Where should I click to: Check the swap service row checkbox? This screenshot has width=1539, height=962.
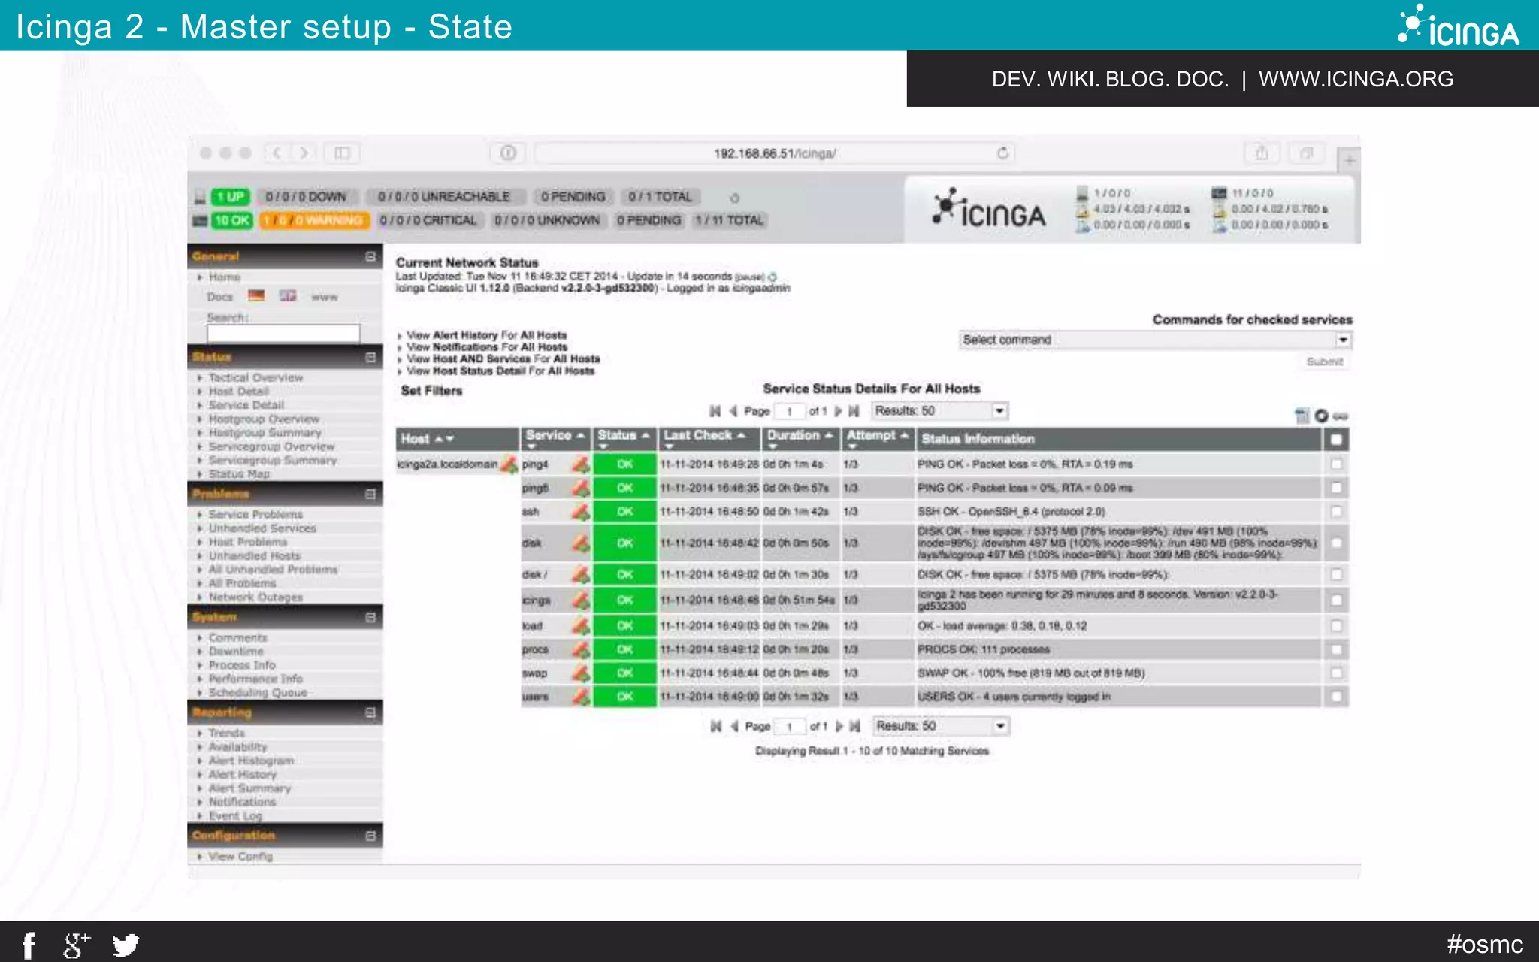pos(1336,673)
